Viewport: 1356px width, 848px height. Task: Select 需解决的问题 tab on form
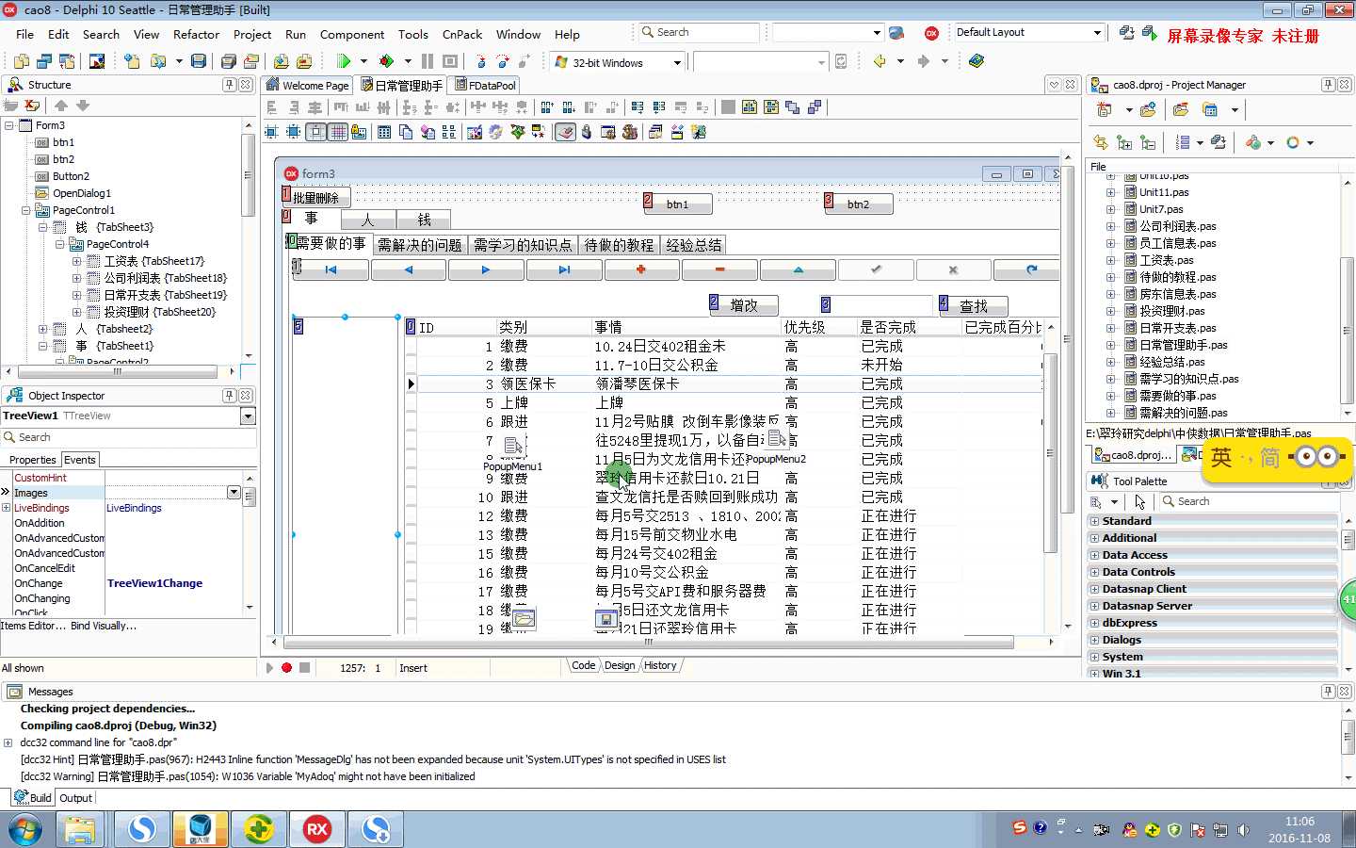tap(419, 245)
